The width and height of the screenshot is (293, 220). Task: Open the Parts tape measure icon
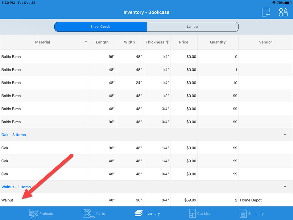point(89,214)
